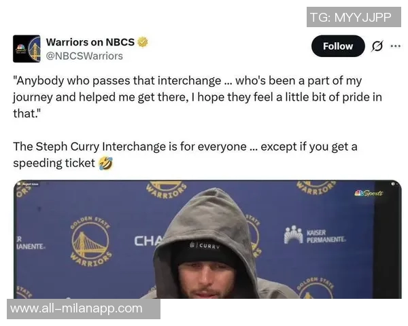This screenshot has height=326, width=408.
Task: Click the Steph Curry Interchange sentence
Action: (185, 155)
